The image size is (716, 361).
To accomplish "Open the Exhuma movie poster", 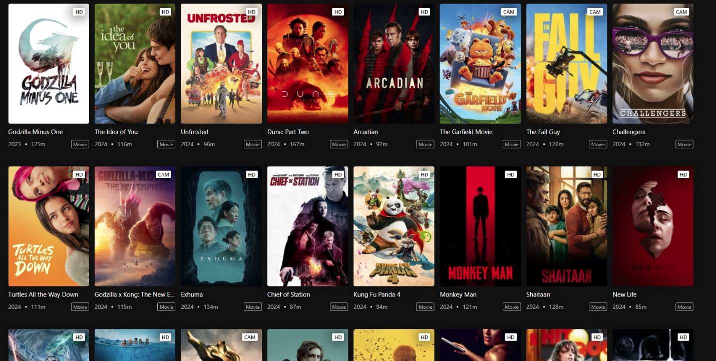I will click(x=221, y=226).
